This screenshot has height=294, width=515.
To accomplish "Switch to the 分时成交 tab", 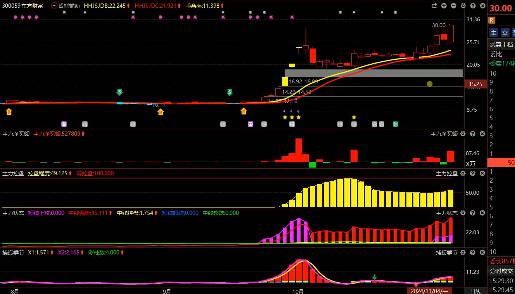I will (x=501, y=271).
